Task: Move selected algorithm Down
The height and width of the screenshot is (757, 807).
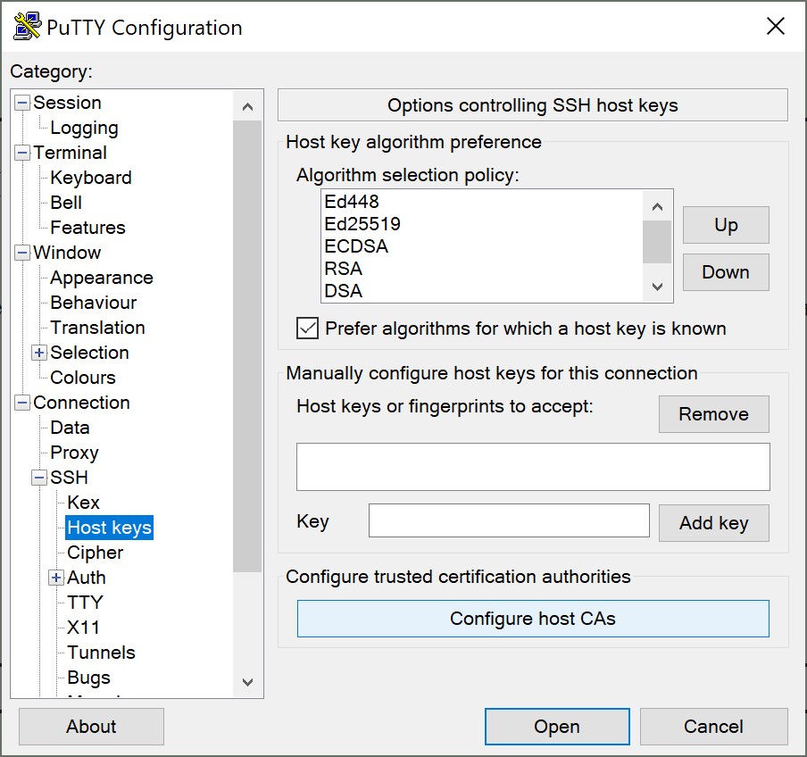Action: (x=726, y=272)
